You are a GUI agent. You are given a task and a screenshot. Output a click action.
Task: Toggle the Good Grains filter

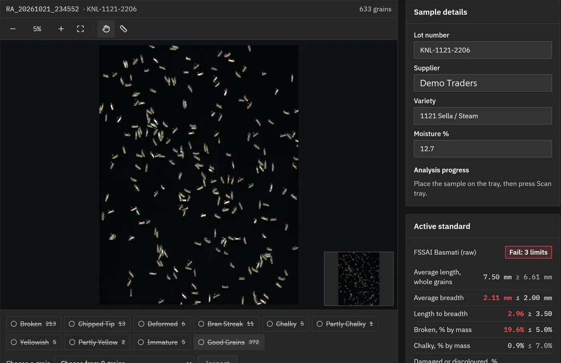coord(229,342)
